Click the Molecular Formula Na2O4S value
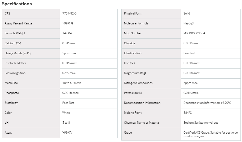Screen dimensions: 242x142 (188, 23)
